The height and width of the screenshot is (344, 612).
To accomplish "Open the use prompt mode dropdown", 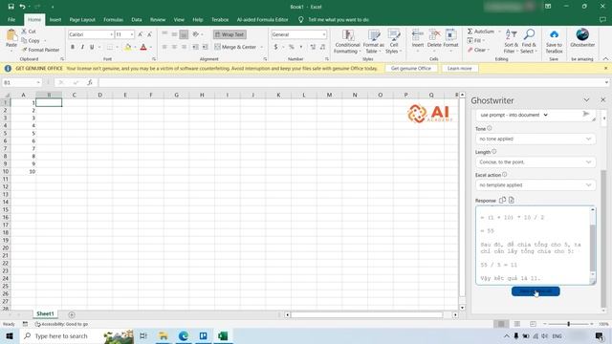I will tap(514, 115).
